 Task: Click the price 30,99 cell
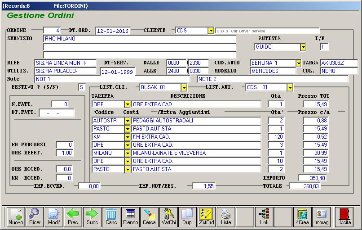[x=316, y=153]
